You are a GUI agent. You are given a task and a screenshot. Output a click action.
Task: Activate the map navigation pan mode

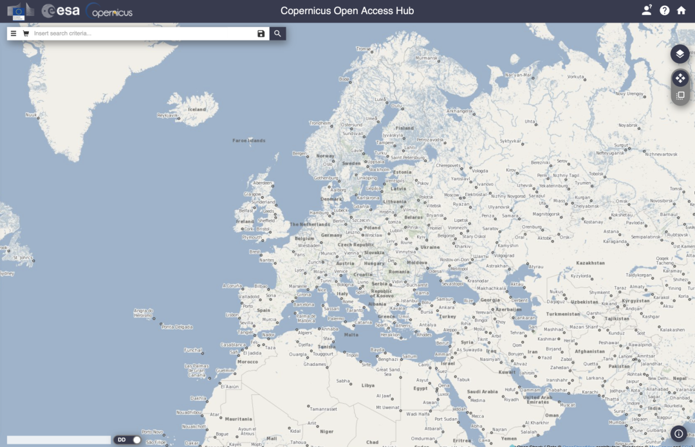point(680,78)
